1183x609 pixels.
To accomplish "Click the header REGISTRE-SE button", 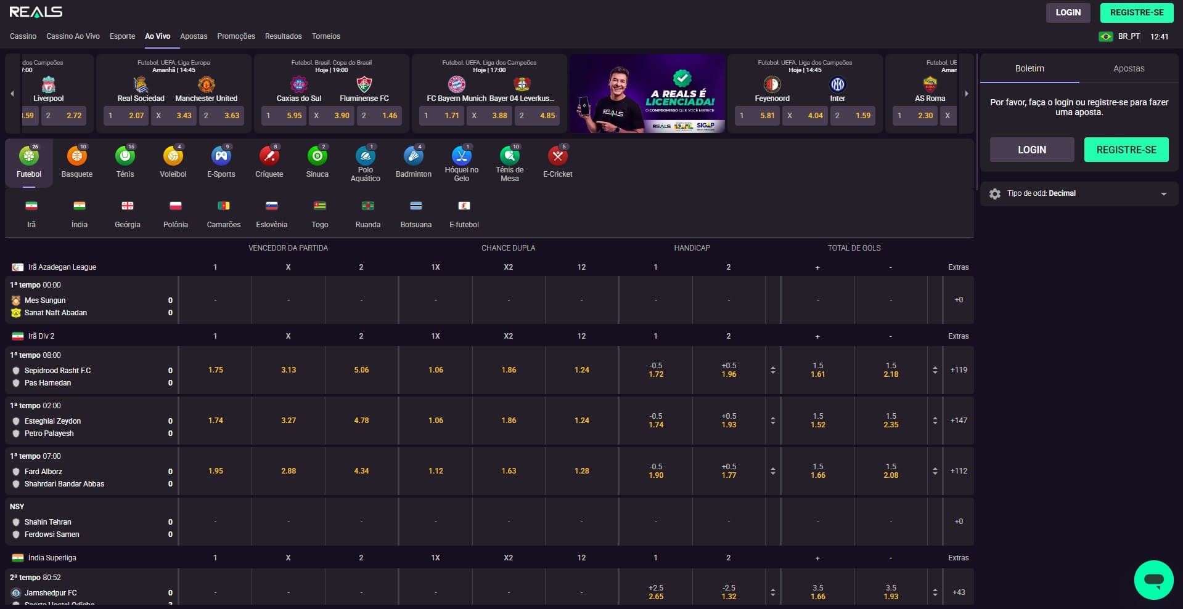I will pyautogui.click(x=1137, y=12).
